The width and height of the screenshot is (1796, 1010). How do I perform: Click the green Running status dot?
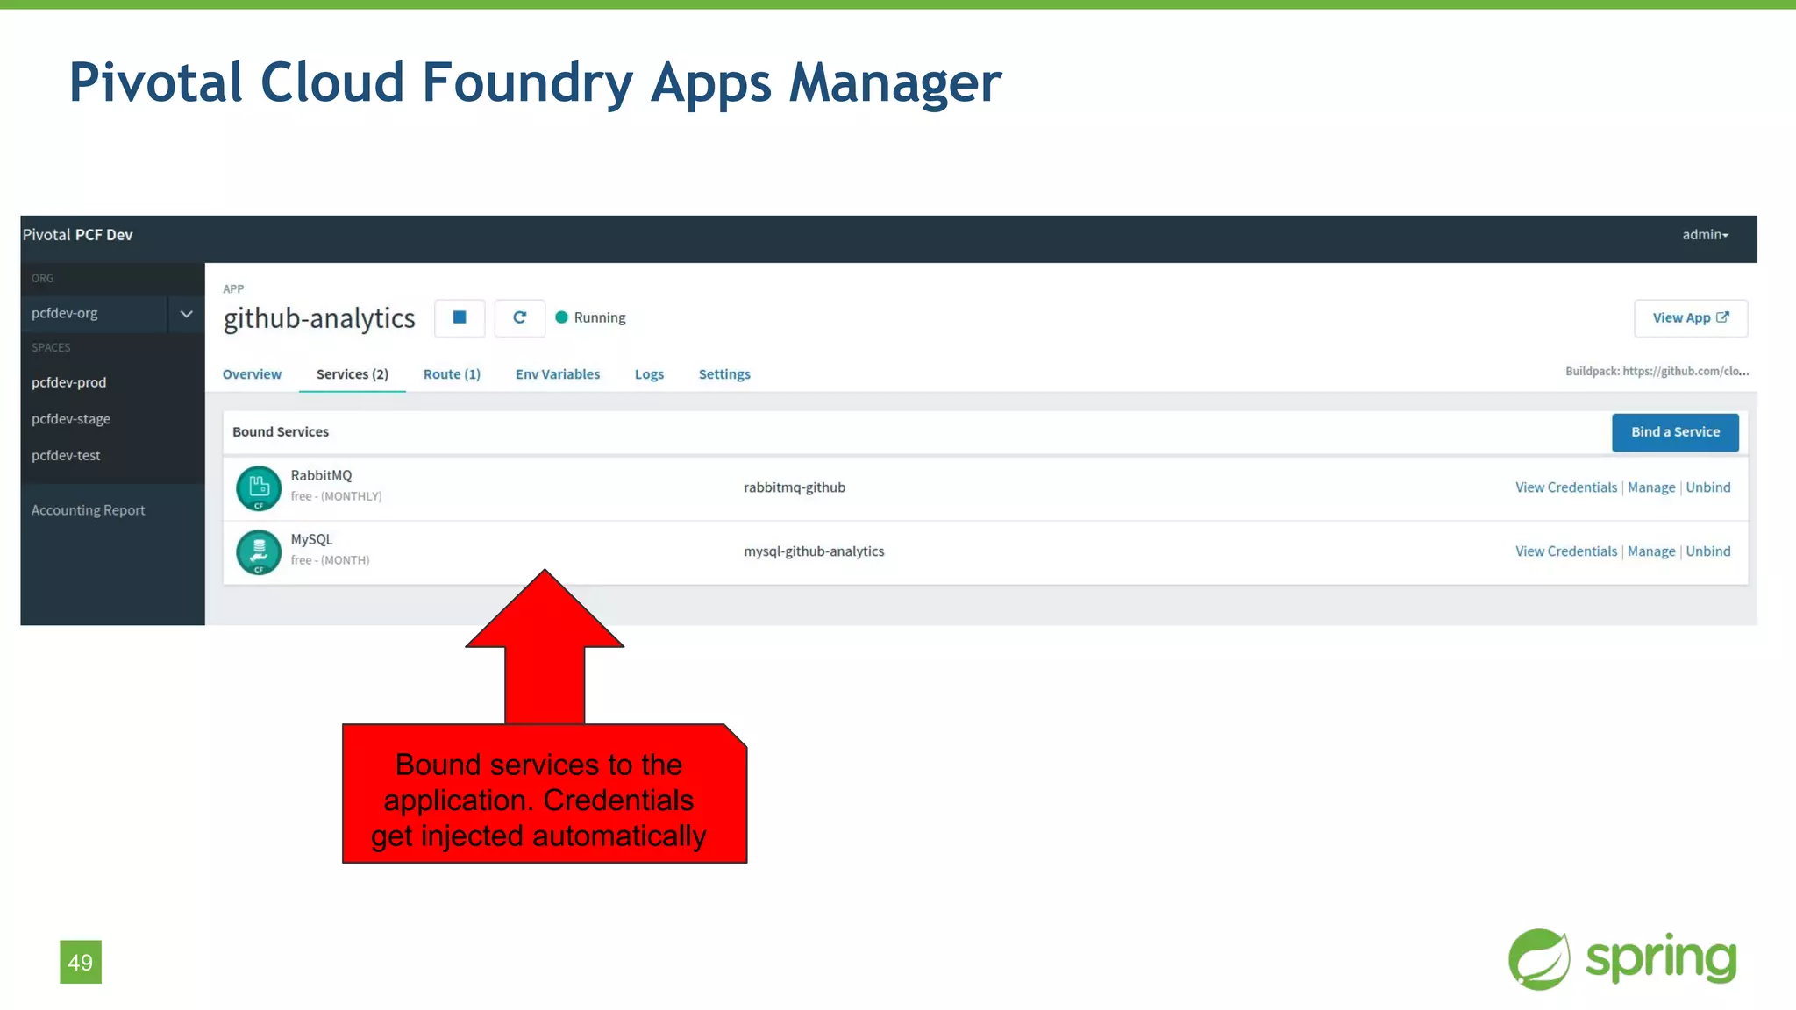561,317
